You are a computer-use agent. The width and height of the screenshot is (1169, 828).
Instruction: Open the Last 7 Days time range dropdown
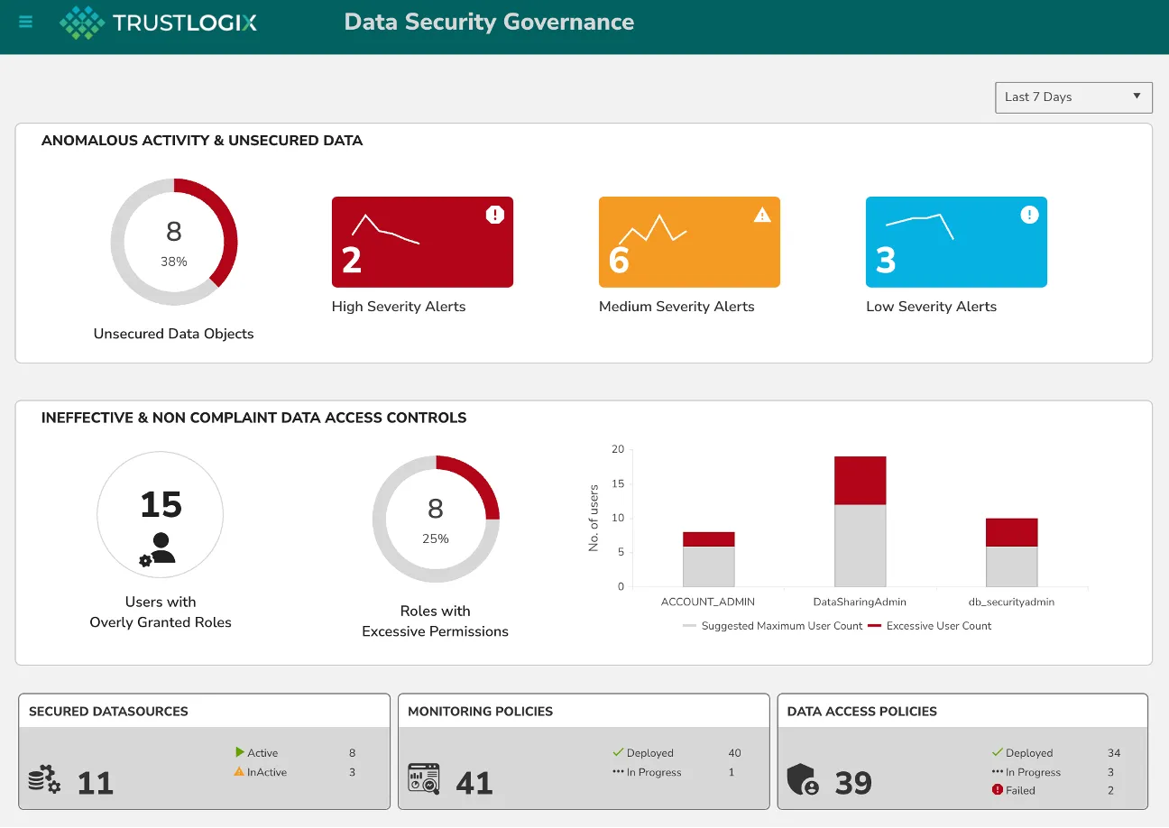(x=1073, y=97)
